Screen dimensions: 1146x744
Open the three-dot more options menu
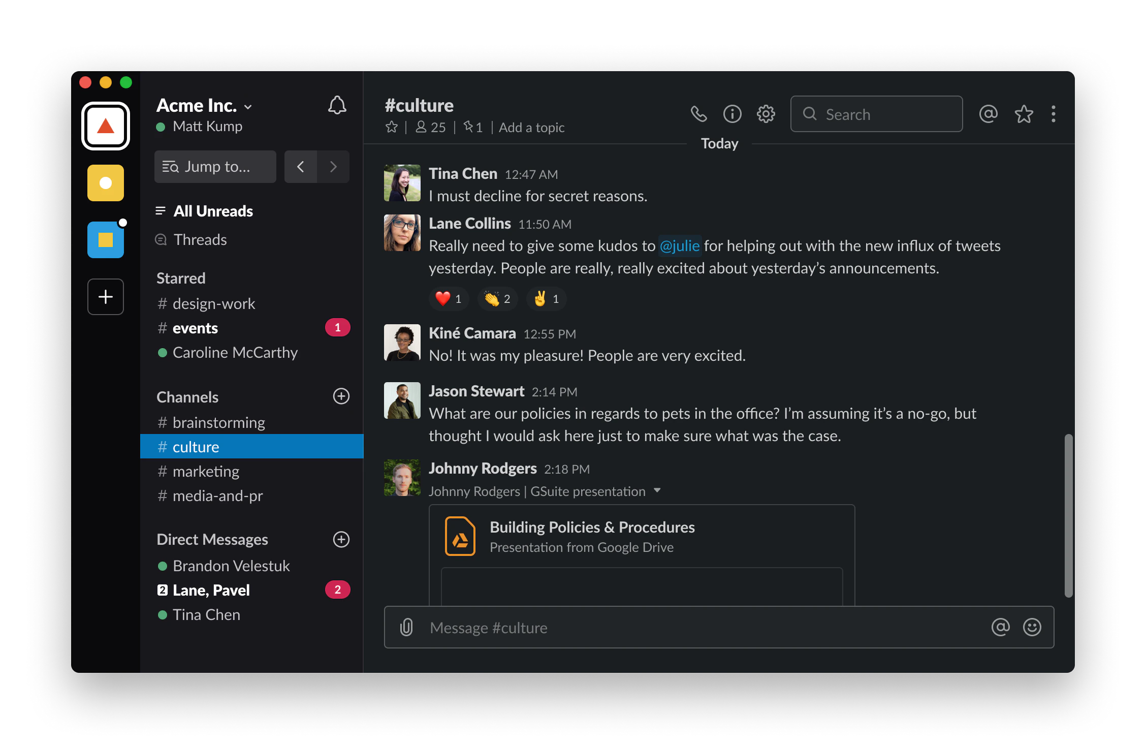(1054, 114)
